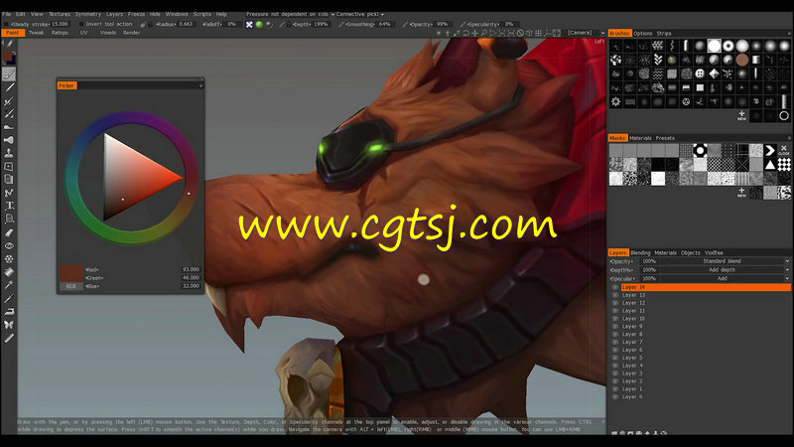Image resolution: width=794 pixels, height=447 pixels.
Task: Select the measure ruler tool
Action: tap(9, 338)
